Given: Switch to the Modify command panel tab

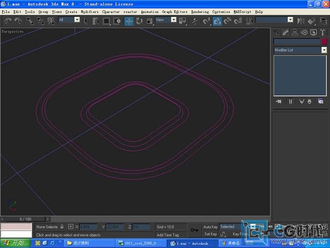Looking at the screenshot, I should pyautogui.click(x=286, y=33).
